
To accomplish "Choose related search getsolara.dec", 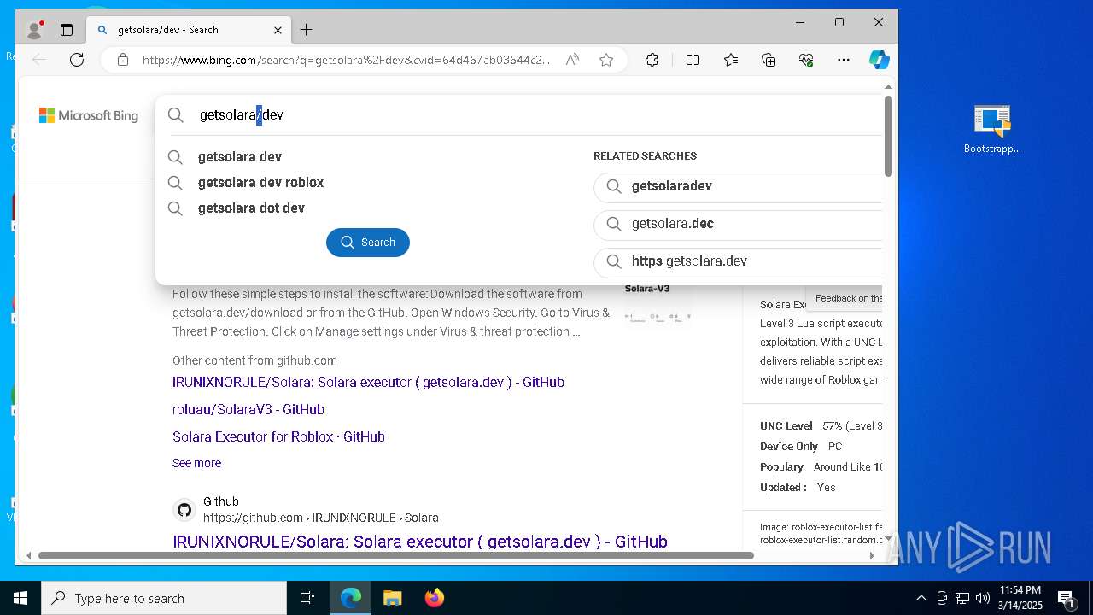I will click(x=739, y=224).
